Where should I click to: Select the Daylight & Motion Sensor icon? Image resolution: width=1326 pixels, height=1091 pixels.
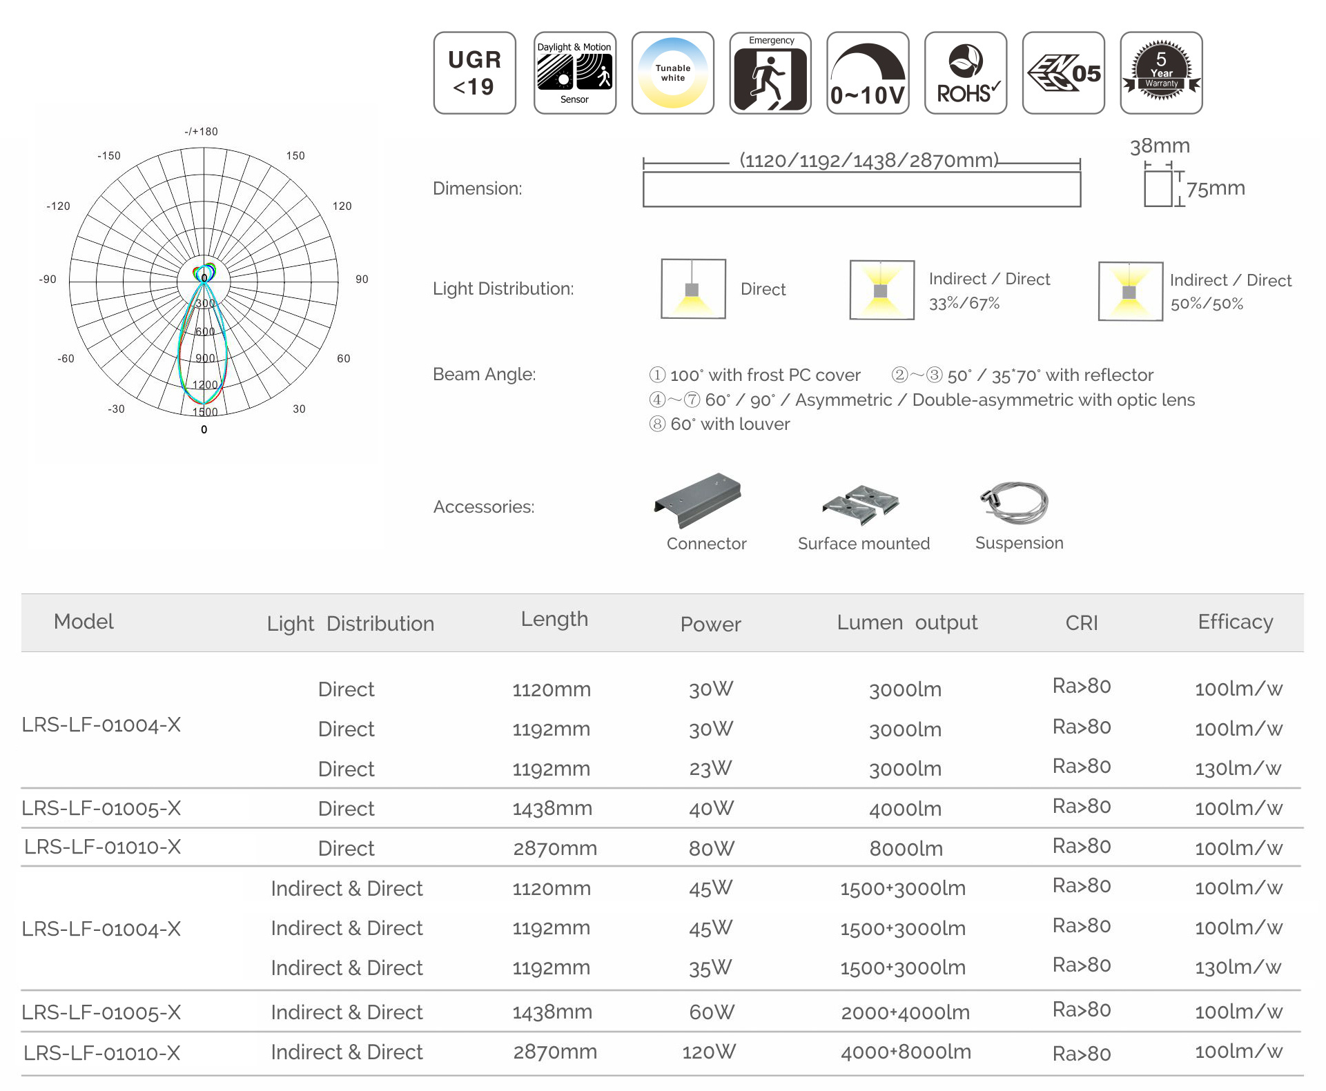(574, 72)
